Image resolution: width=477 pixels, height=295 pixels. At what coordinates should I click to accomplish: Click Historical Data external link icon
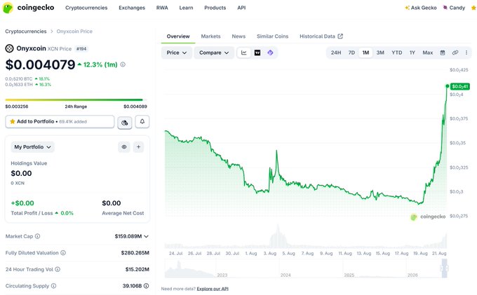[340, 36]
